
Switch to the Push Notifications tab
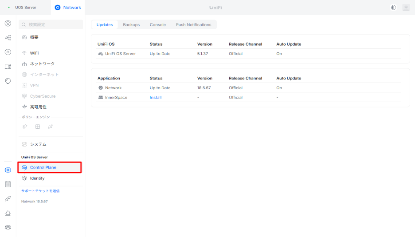click(x=193, y=24)
